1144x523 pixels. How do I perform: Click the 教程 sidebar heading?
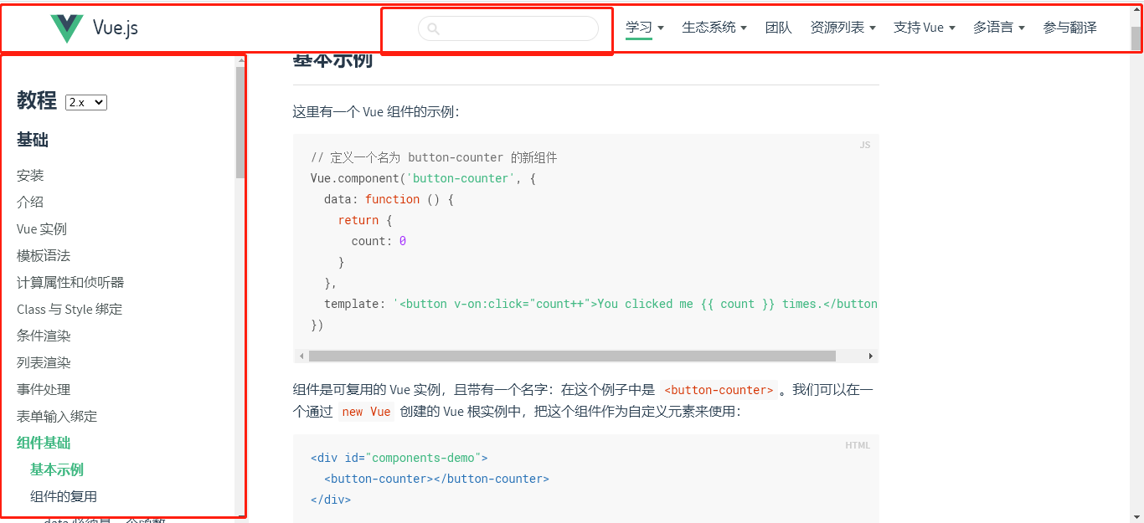[x=37, y=100]
